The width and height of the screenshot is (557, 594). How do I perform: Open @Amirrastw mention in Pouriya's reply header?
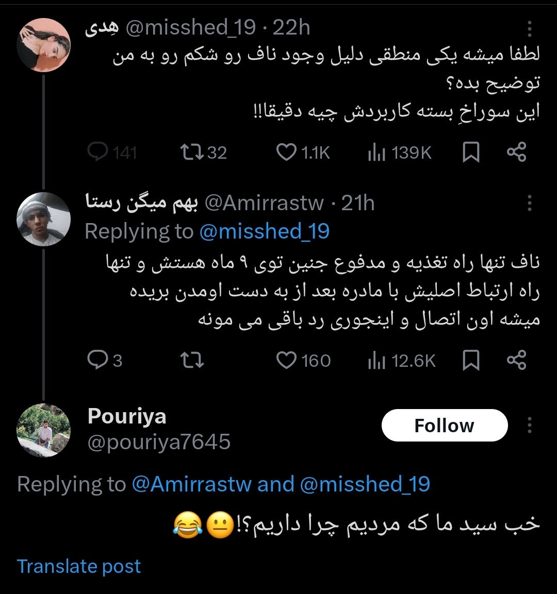coord(192,484)
